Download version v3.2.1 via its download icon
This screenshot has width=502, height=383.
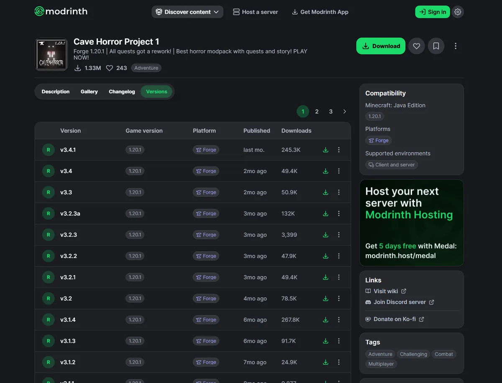pos(325,277)
